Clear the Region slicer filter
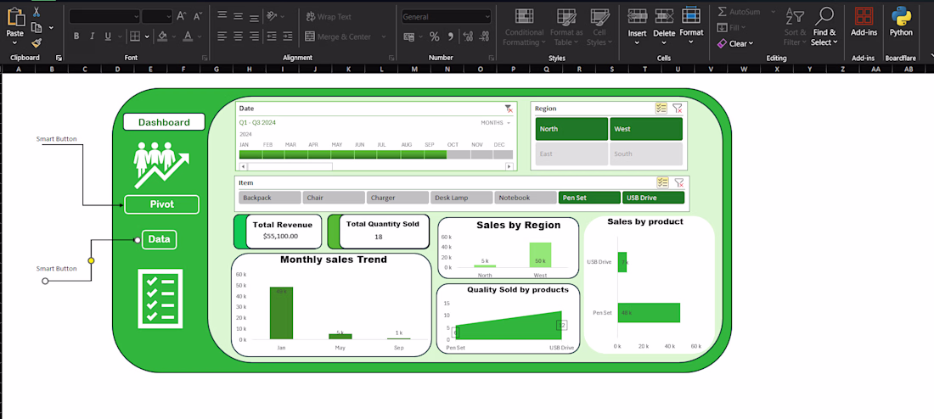 click(x=678, y=109)
